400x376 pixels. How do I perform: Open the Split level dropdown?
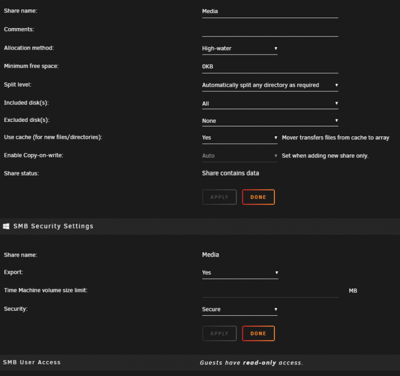point(270,85)
